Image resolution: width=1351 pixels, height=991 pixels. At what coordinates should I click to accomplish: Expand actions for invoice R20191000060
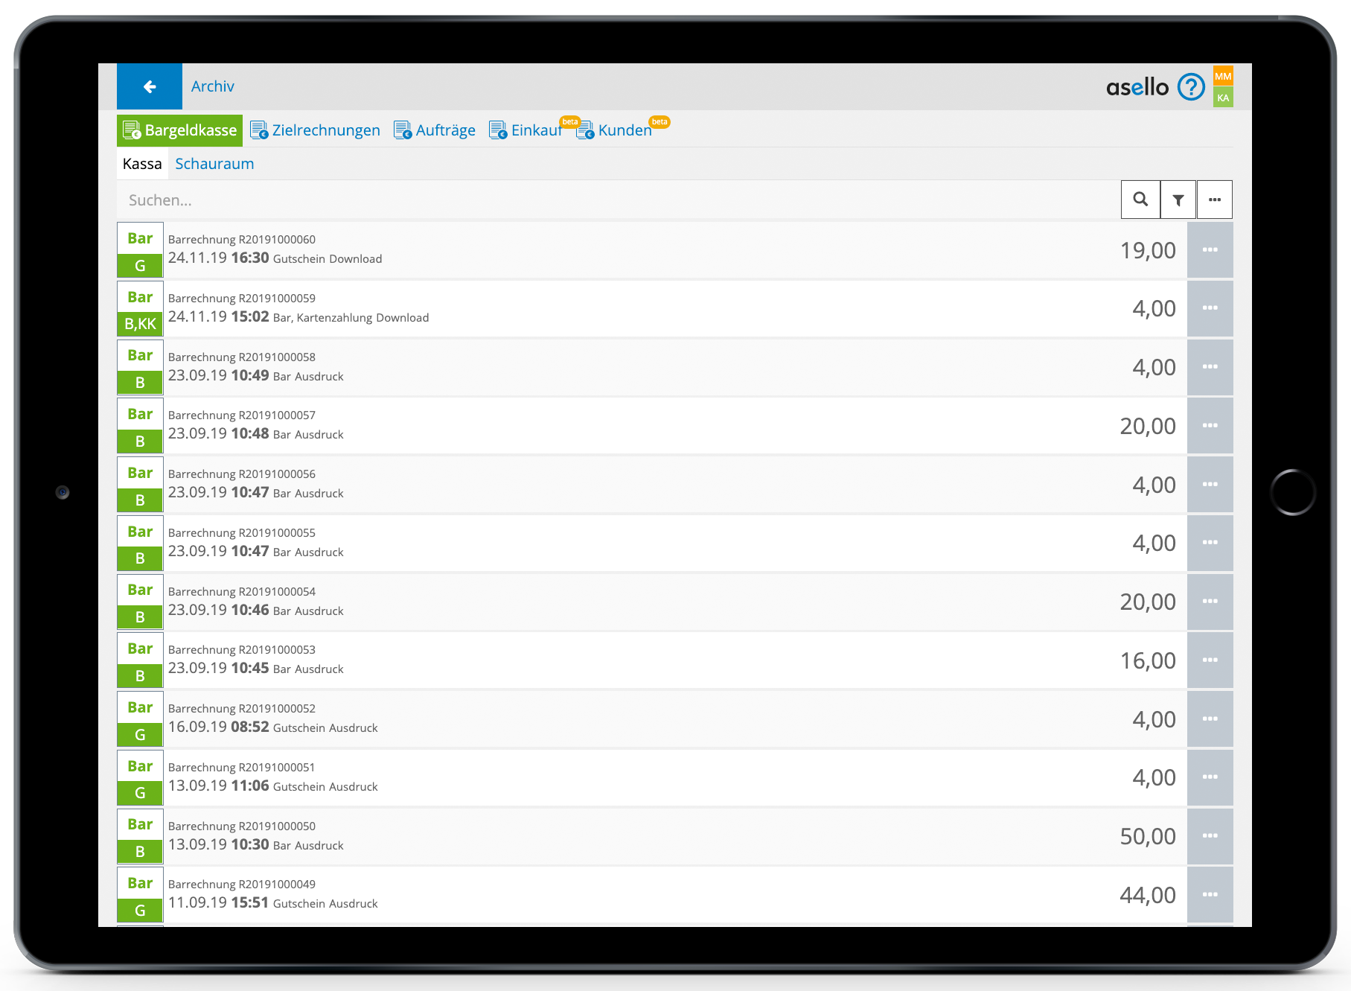tap(1210, 250)
